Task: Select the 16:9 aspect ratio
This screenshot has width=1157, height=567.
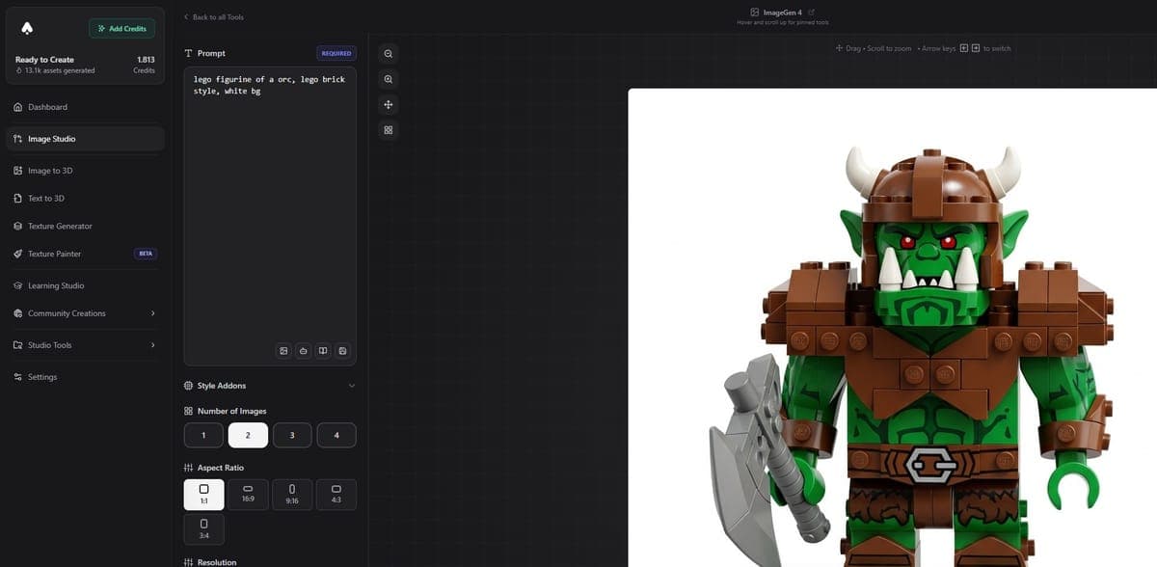Action: 248,495
